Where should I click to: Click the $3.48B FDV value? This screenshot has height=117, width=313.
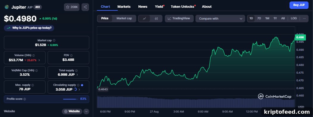(x=68, y=60)
